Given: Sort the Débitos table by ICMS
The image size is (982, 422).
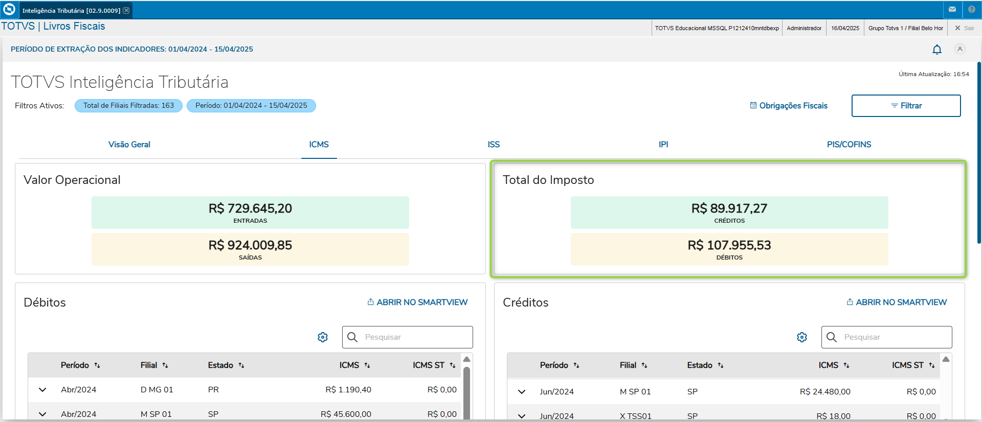Looking at the screenshot, I should (367, 365).
